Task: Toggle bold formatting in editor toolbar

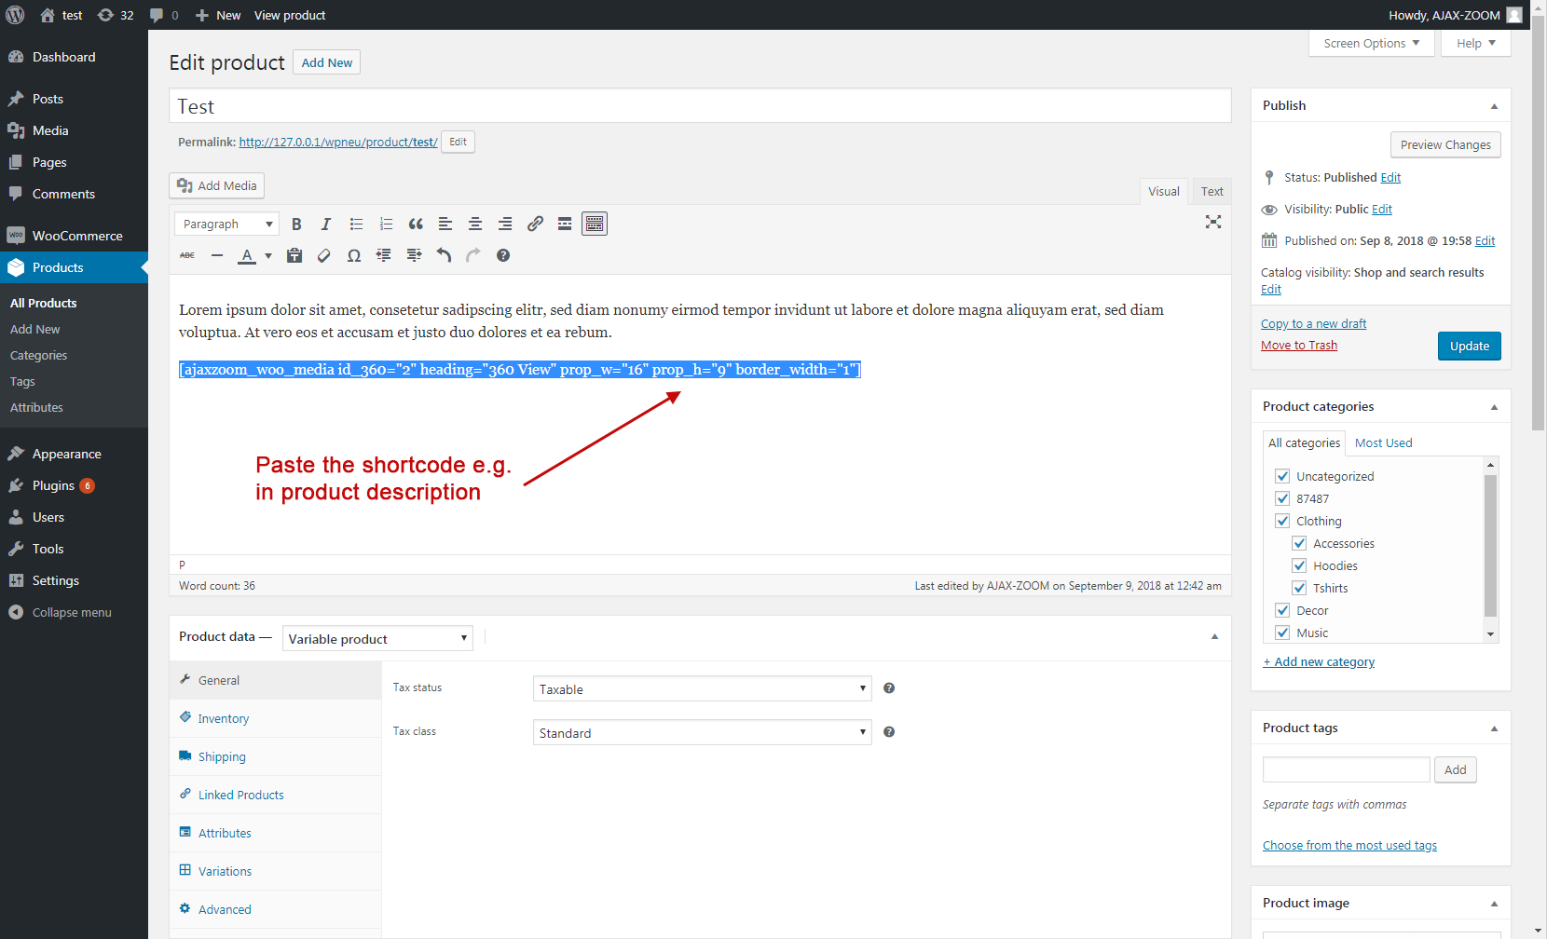Action: (296, 224)
